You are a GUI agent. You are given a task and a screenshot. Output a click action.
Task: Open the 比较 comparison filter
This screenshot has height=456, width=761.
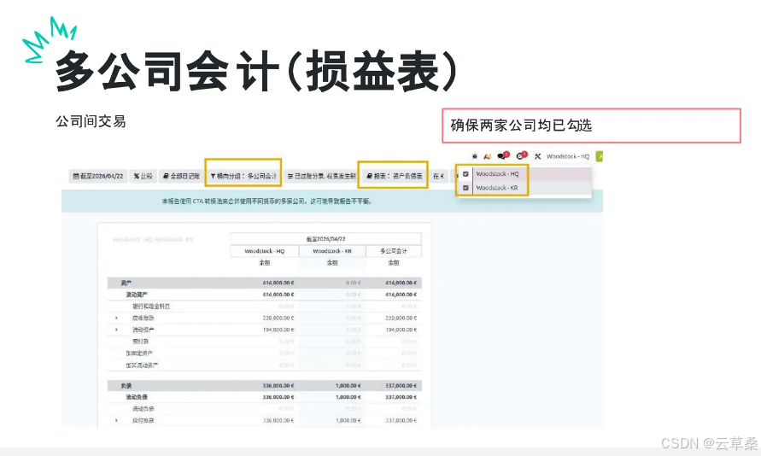tap(143, 176)
